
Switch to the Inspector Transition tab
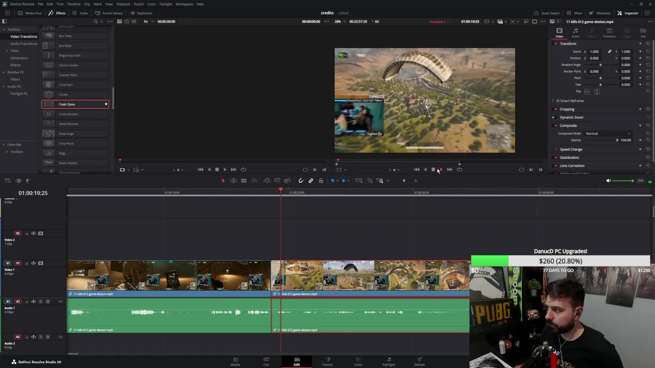coord(609,33)
